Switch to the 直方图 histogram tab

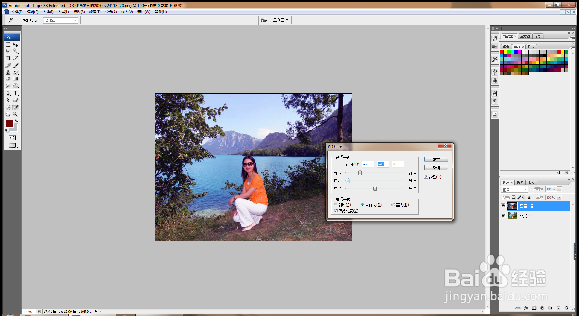click(x=525, y=36)
